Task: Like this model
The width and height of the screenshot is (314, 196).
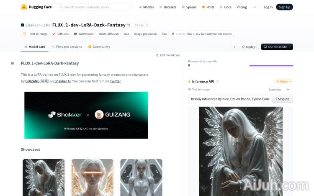Action: tap(139, 25)
